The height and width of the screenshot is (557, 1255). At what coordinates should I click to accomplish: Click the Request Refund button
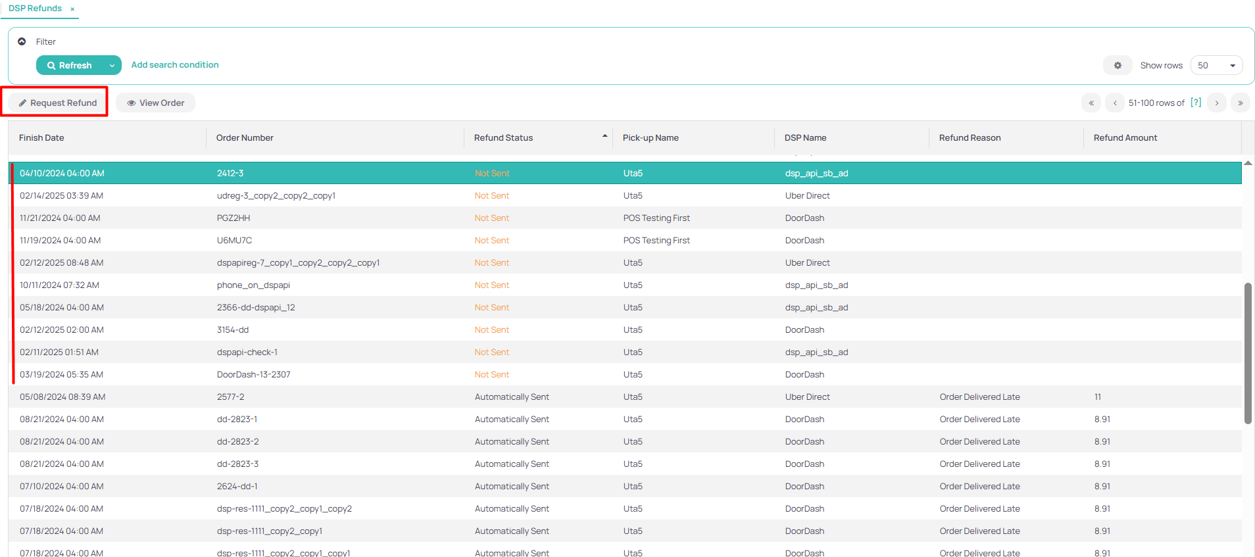coord(58,103)
